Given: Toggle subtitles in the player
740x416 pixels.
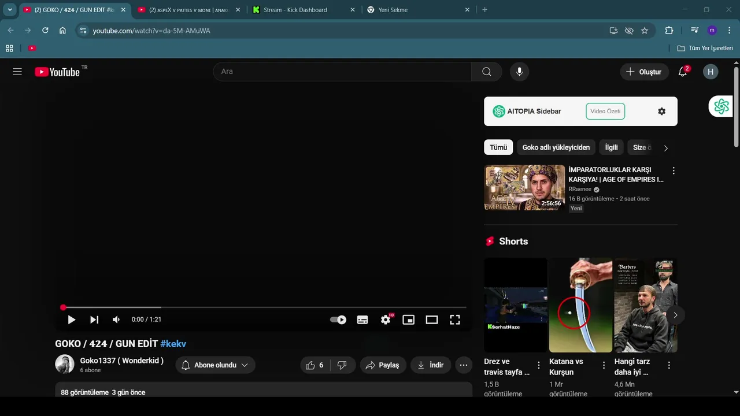Looking at the screenshot, I should [x=362, y=320].
